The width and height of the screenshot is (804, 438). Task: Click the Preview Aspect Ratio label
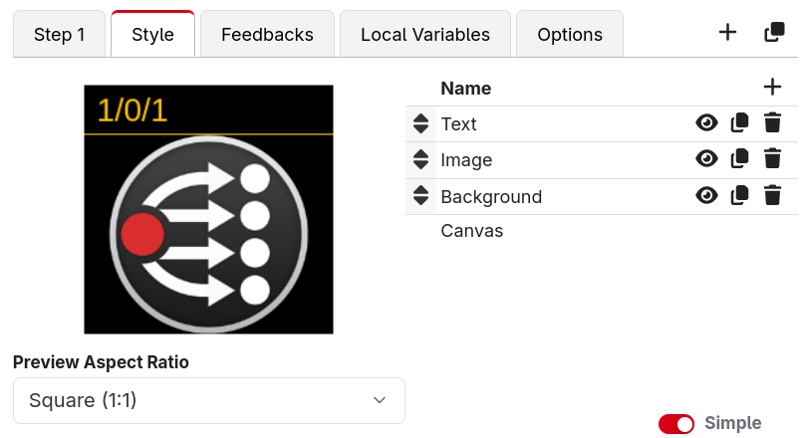[101, 362]
